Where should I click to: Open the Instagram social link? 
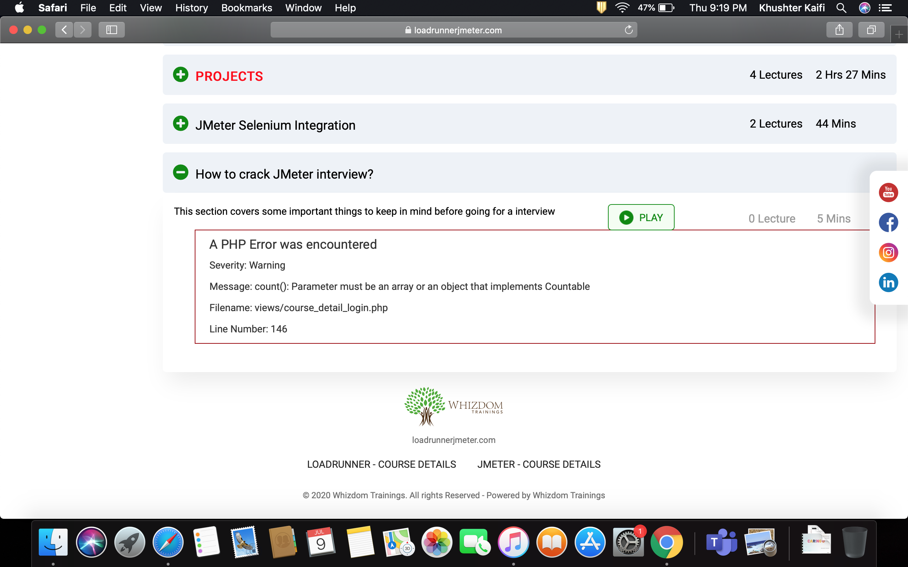click(888, 252)
